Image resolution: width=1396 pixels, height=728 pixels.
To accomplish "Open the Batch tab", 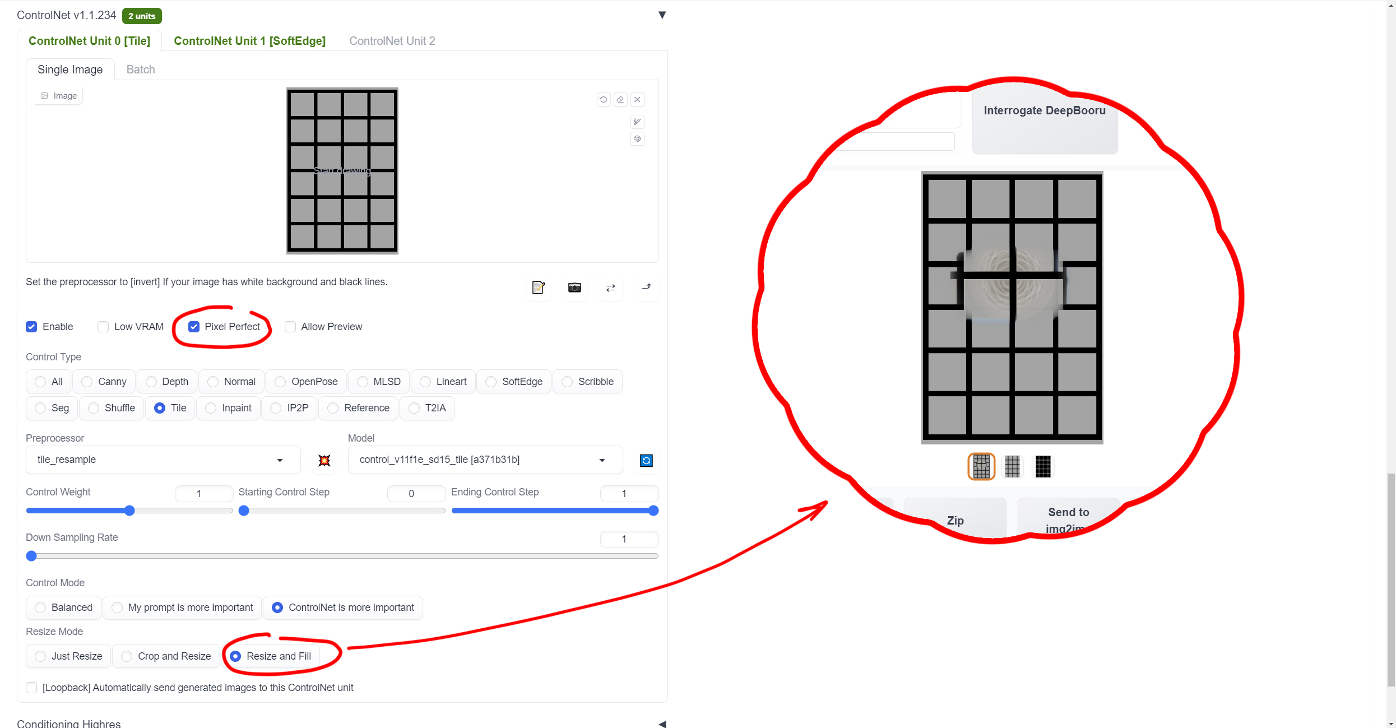I will [140, 69].
